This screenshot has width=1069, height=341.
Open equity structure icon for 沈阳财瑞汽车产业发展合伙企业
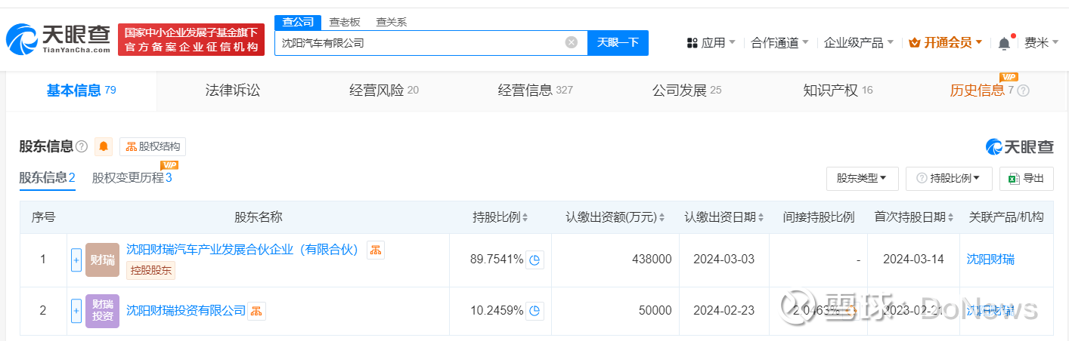376,250
